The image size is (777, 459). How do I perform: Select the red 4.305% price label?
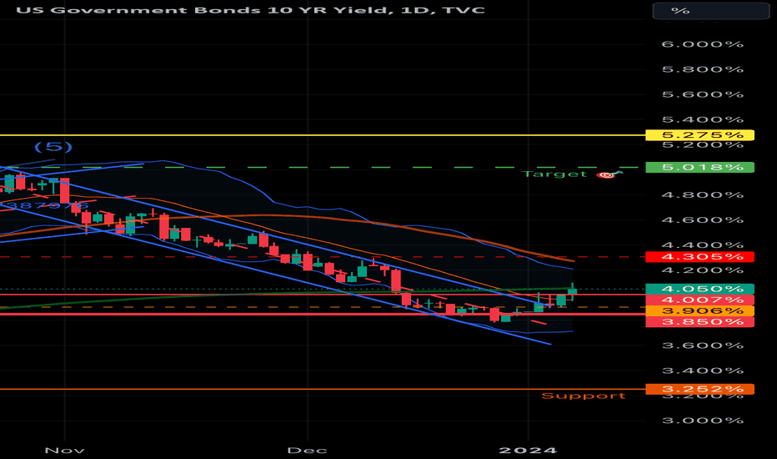(699, 256)
